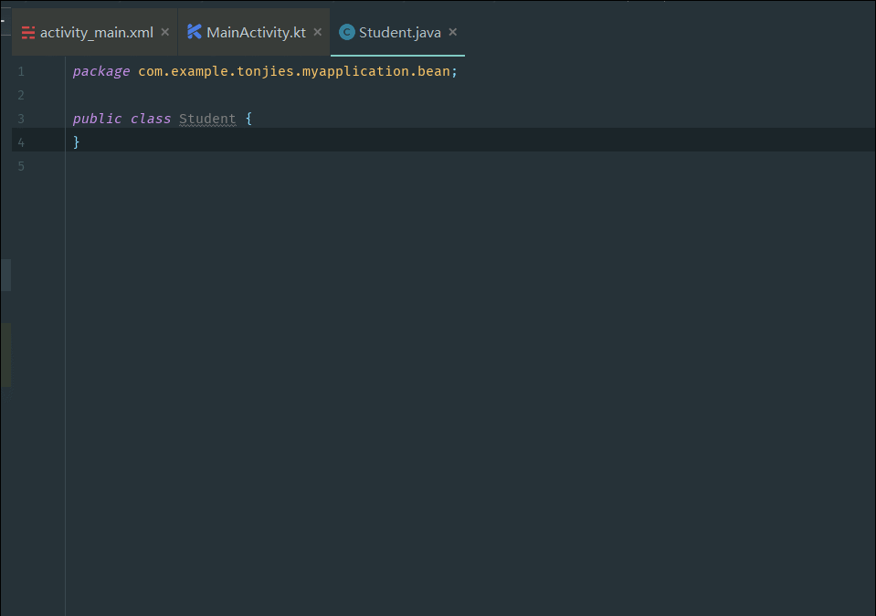Click the empty editor area below the code
The image size is (876, 616).
(x=470, y=385)
